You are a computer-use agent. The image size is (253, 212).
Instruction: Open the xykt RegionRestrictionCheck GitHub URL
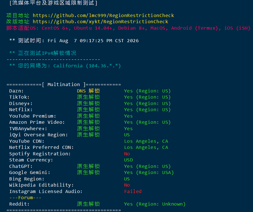tap(100, 22)
